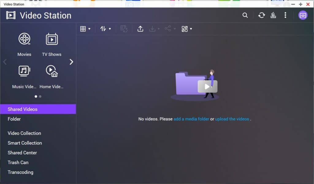Open the background tasks stack icon

[x=273, y=15]
